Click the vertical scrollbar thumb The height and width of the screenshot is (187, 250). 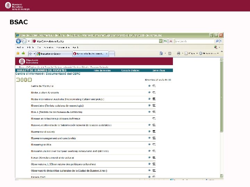point(221,97)
